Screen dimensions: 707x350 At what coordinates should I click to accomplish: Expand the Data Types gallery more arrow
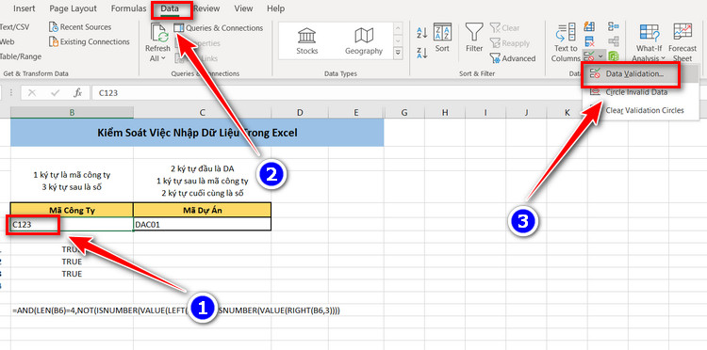(x=398, y=53)
